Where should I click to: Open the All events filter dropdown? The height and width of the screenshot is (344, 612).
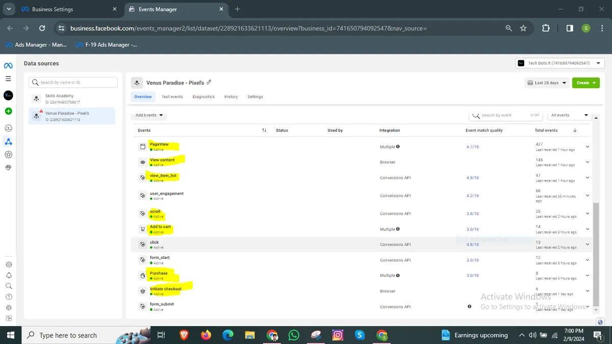click(570, 116)
